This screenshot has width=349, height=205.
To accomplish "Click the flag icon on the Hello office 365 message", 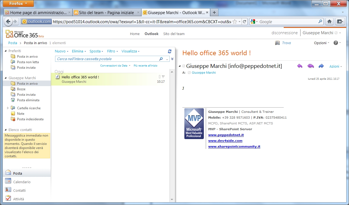I will (163, 77).
